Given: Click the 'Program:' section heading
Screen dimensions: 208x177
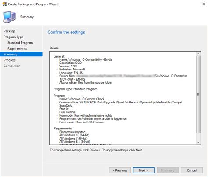Looking at the screenshot, I should point(59,96).
